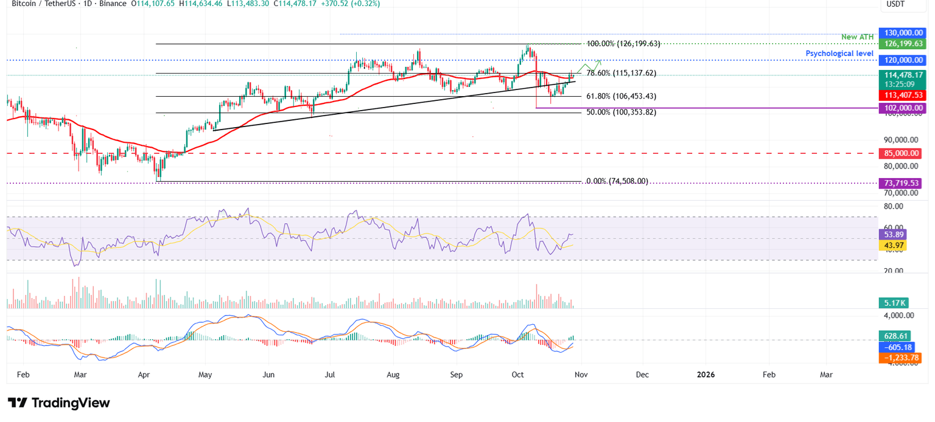
Task: Select the 2026 label on time axis
Action: pos(706,375)
